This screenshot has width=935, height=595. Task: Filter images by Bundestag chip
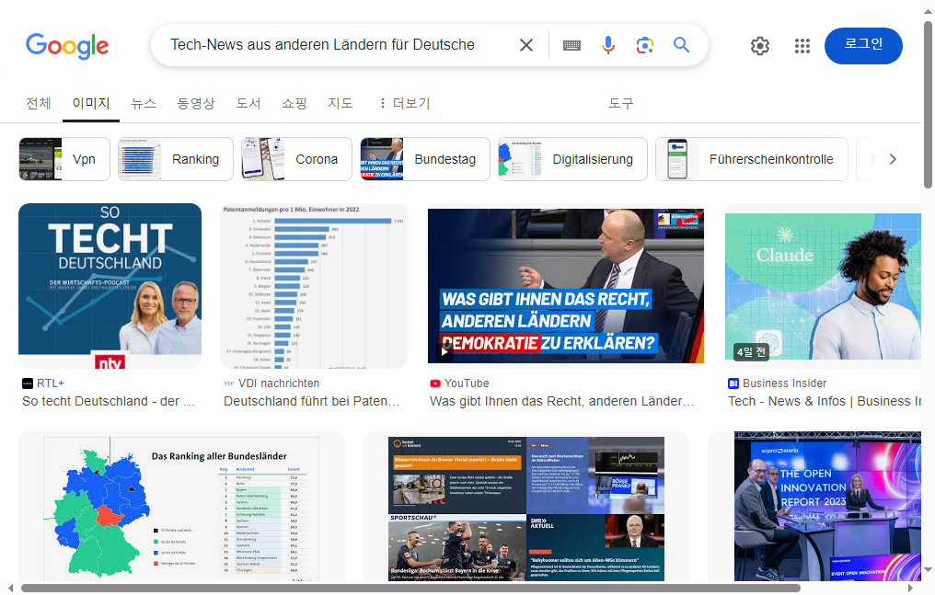pos(424,159)
